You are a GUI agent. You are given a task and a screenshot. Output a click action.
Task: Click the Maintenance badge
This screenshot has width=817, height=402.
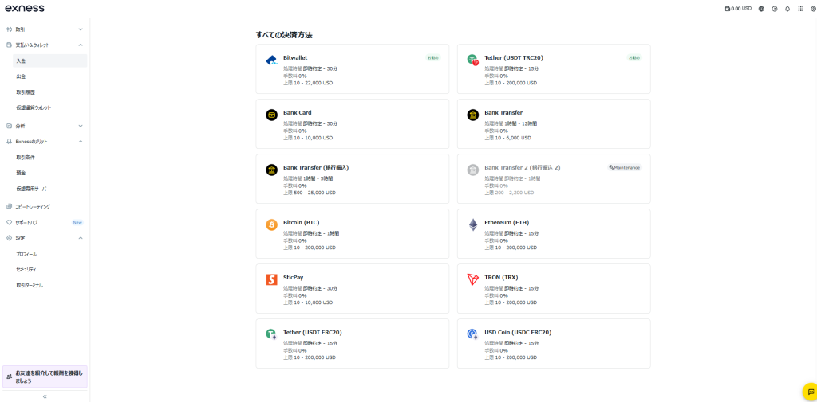624,167
